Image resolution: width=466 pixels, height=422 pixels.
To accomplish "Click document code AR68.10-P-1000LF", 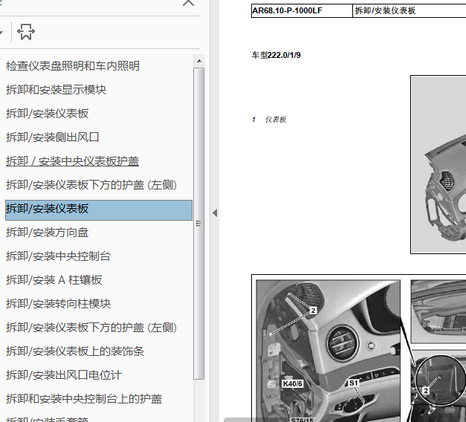I will (287, 10).
